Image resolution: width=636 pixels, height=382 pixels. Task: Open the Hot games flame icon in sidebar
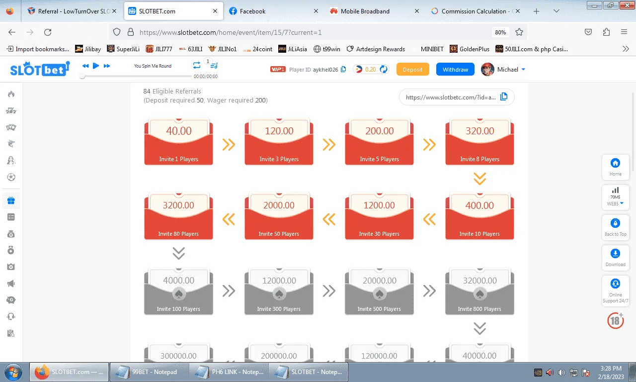[x=11, y=95]
